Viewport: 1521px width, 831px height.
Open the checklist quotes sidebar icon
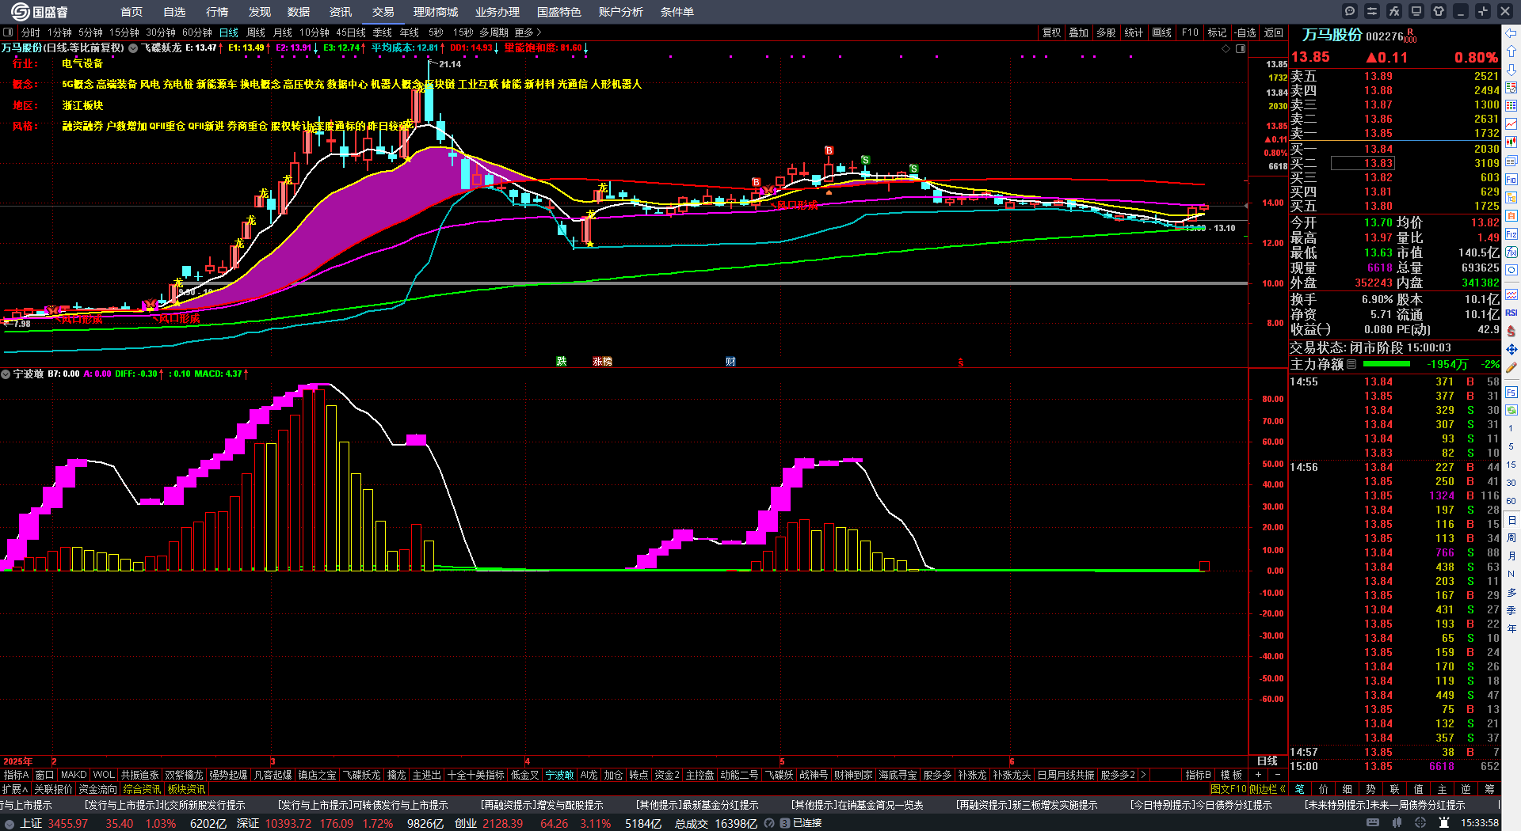1511,88
